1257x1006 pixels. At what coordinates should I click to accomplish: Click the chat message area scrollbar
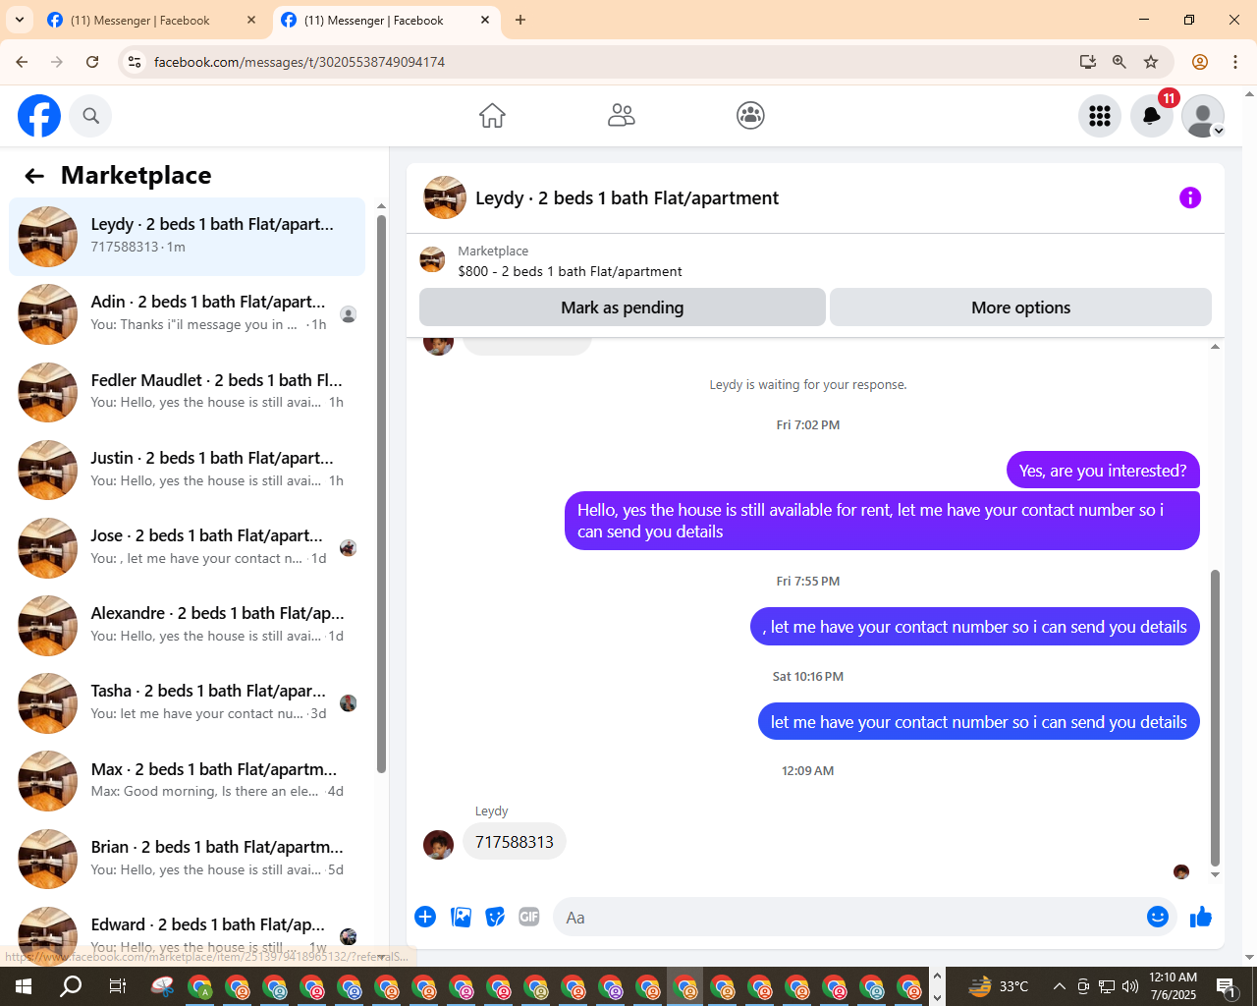point(1215,717)
